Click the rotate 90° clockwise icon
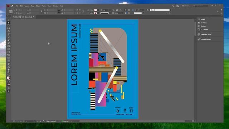 [x=77, y=10]
